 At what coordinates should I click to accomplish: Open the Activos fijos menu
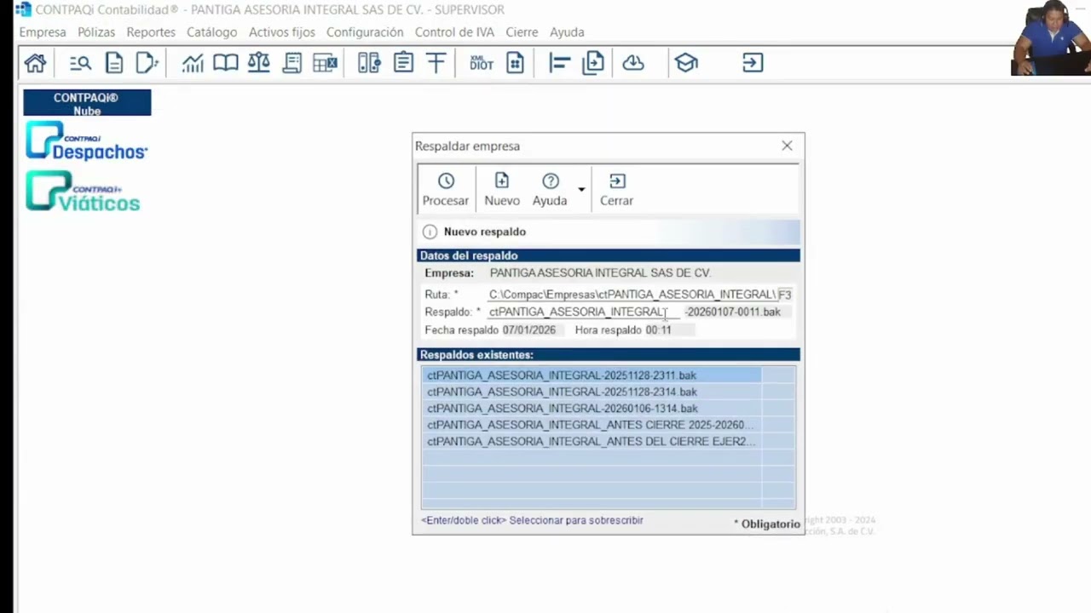[282, 32]
